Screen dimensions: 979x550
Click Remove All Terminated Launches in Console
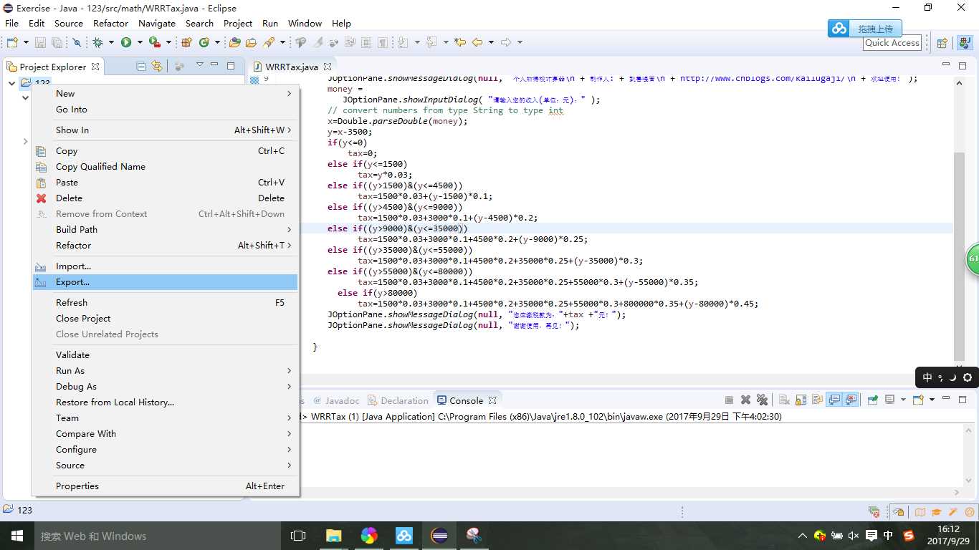tap(762, 400)
